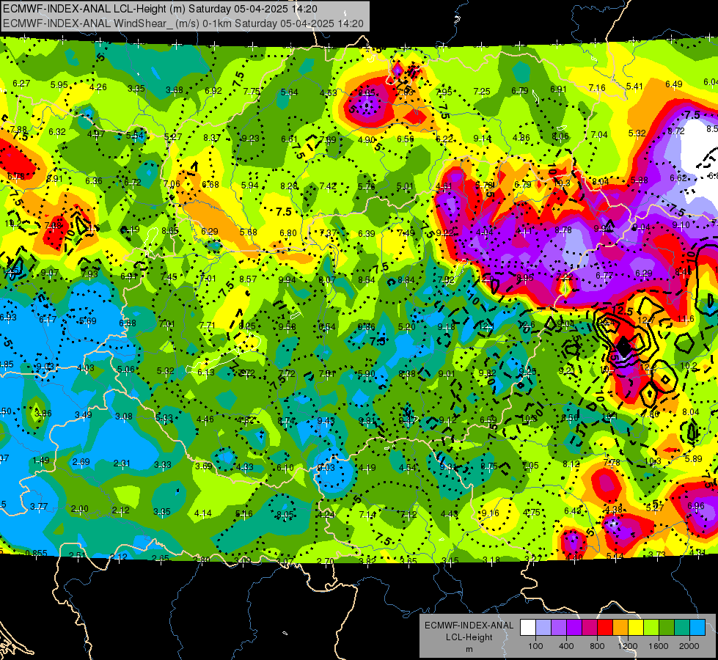The height and width of the screenshot is (660, 718).
Task: Click the wind shear value 8.72
Action: point(676,131)
